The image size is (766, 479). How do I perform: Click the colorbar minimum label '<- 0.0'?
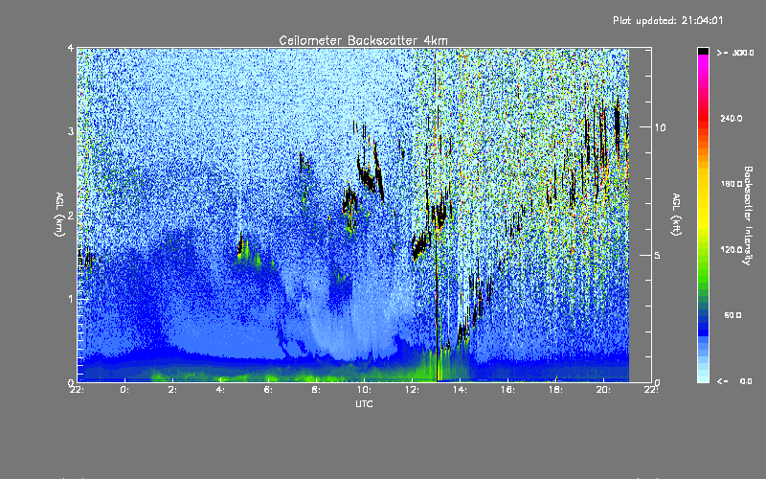(x=734, y=381)
